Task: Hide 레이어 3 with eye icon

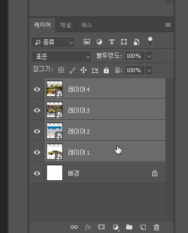Action: click(37, 110)
